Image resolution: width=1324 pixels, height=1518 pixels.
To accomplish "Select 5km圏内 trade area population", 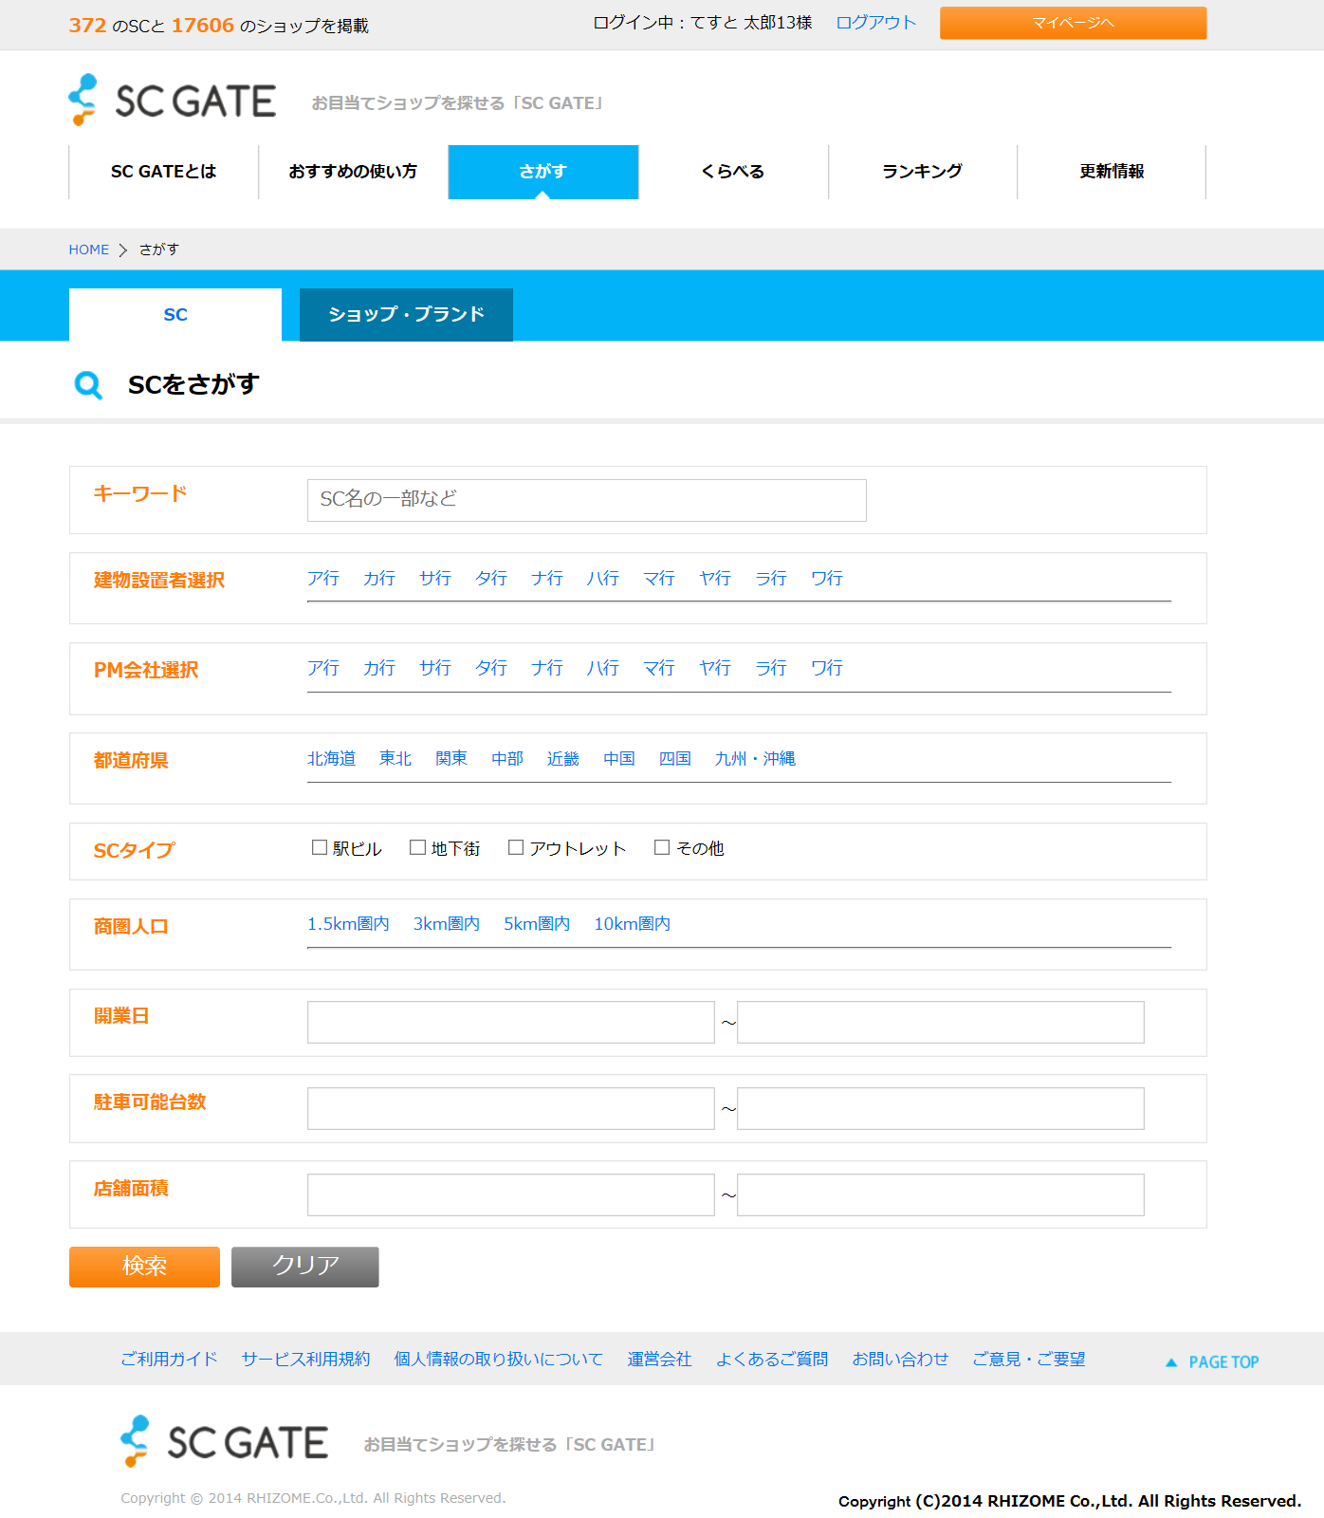I will pyautogui.click(x=537, y=923).
